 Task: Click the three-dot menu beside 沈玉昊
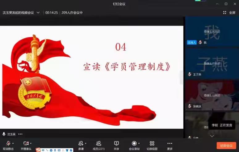pyautogui.click(x=20, y=134)
